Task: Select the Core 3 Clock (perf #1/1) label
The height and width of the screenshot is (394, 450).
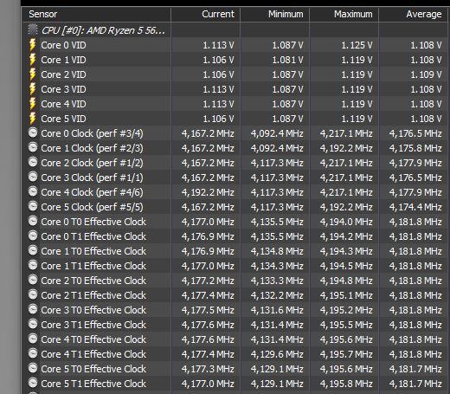Action: pyautogui.click(x=92, y=178)
